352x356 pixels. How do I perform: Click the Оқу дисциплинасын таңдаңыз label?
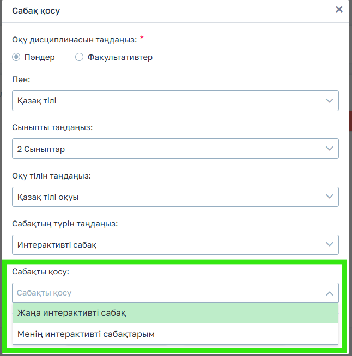click(74, 39)
